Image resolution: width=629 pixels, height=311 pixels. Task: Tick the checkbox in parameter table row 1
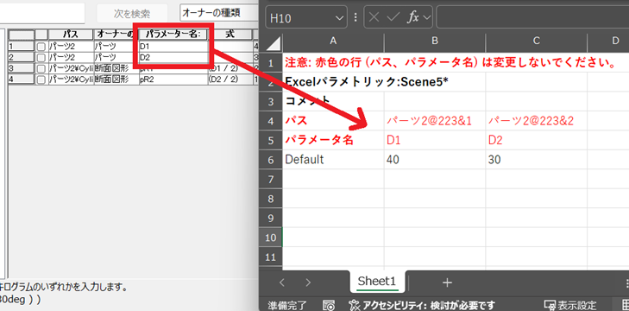pyautogui.click(x=41, y=47)
